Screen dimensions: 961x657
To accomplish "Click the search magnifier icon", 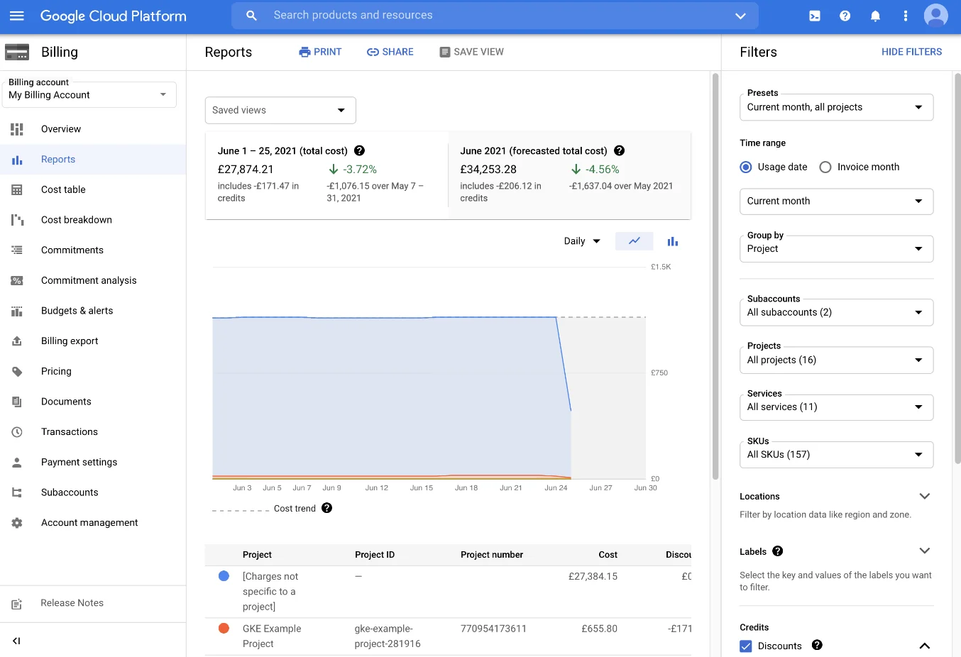I will (251, 16).
